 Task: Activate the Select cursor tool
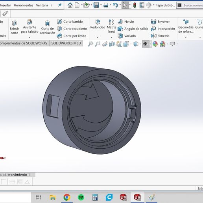[125, 5]
